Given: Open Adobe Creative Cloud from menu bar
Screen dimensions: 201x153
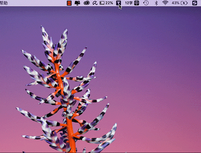Looking at the screenshot, I should pyautogui.click(x=86, y=3).
